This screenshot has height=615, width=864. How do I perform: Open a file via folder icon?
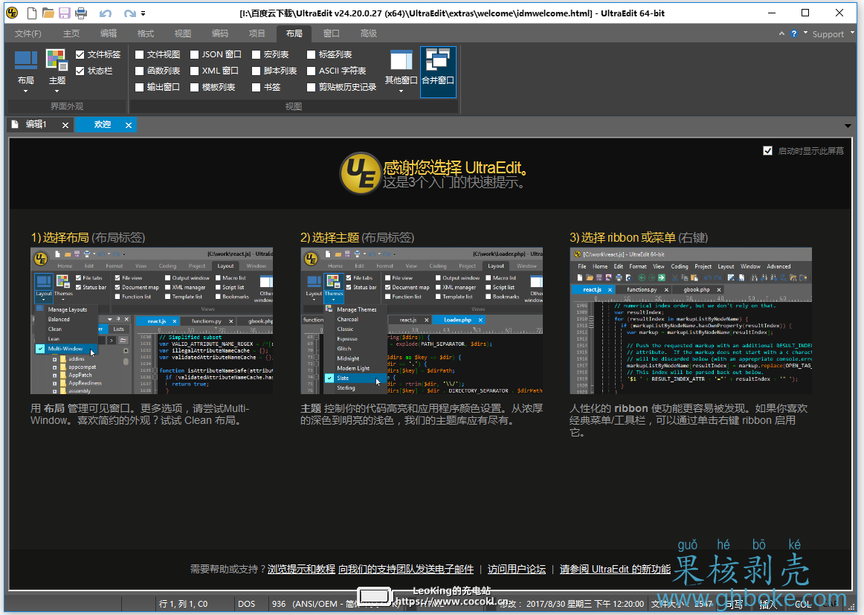(48, 13)
